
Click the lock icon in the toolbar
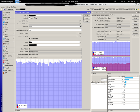coord(139,10)
